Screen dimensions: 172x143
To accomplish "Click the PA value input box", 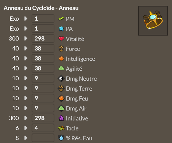I will pos(43,28).
